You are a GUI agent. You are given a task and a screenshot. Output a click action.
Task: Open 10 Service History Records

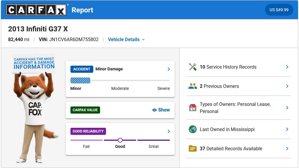pos(239,67)
